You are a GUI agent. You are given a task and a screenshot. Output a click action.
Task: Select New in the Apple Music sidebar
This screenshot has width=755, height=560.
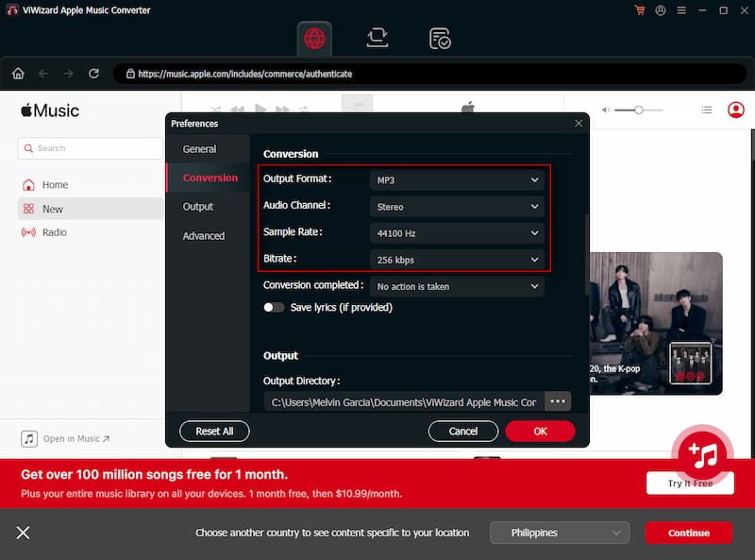(91, 209)
